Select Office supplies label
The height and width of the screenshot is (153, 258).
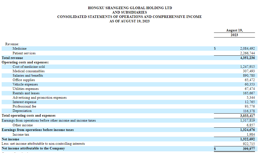pos(24,80)
